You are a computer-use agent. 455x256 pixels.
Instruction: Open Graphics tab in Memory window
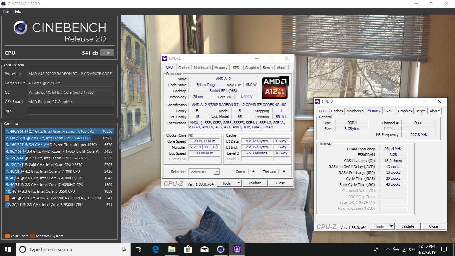405,111
